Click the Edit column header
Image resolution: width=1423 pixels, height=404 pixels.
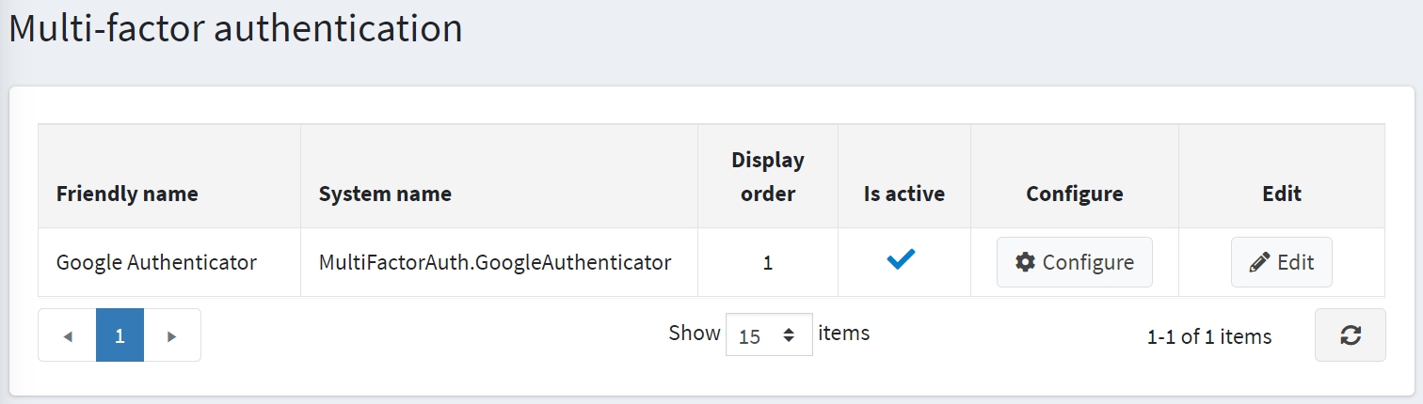click(1281, 194)
